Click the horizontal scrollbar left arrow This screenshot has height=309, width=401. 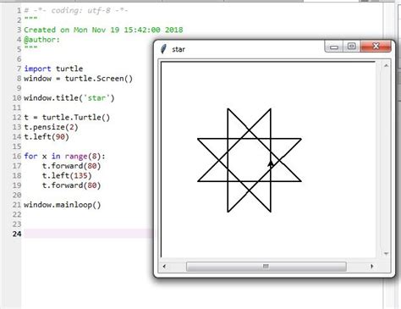pyautogui.click(x=164, y=266)
